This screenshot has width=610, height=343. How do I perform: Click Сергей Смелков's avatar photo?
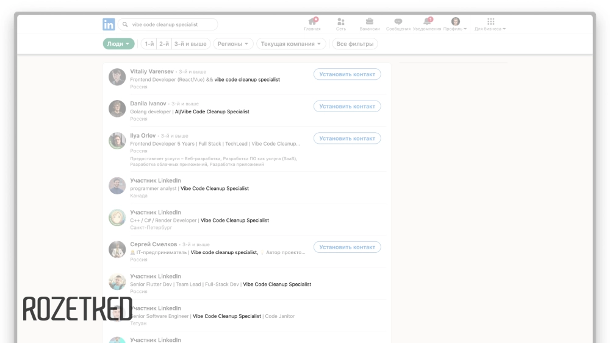pyautogui.click(x=117, y=249)
